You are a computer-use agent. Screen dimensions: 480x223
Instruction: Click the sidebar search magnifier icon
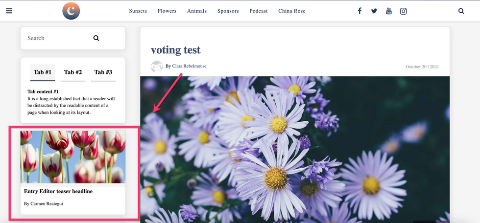coord(96,38)
